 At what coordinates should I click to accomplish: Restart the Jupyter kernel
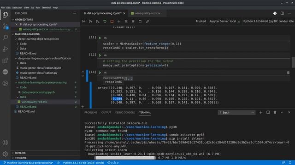point(105,22)
